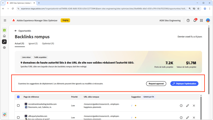213x120 pixels.
Task: Open the AEM Sites Engineering org switcher
Action: pyautogui.click(x=170, y=20)
